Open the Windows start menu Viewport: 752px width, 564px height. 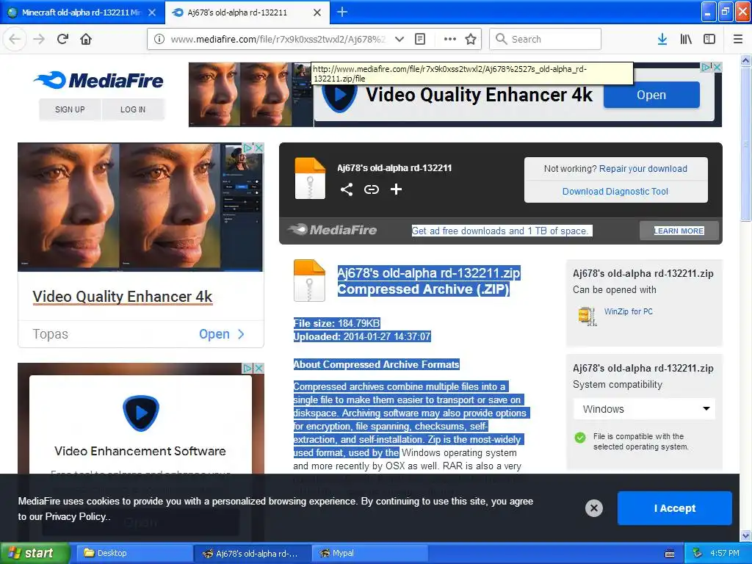[x=35, y=553]
